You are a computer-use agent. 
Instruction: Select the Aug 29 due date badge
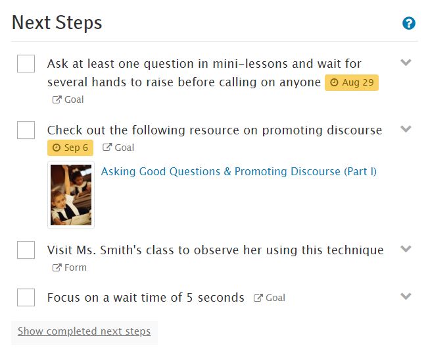click(352, 82)
